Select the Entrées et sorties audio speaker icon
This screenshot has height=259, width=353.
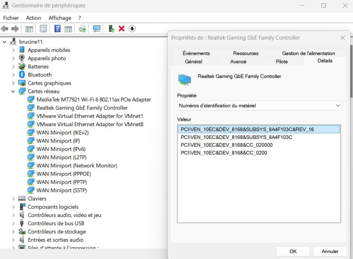22,240
